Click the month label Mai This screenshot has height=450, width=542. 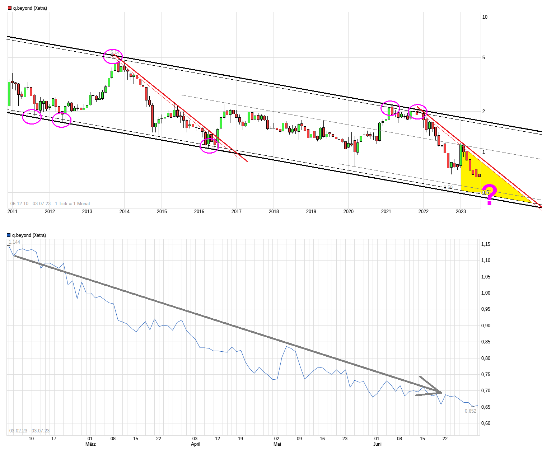[x=277, y=444]
